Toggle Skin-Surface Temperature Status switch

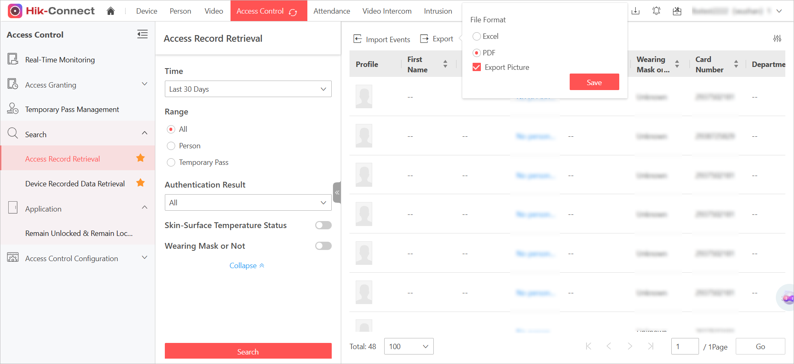pos(323,225)
